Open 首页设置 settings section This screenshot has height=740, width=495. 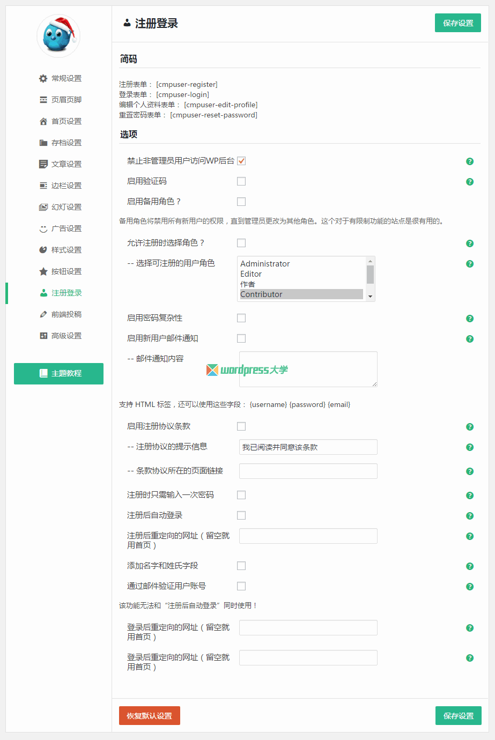pyautogui.click(x=60, y=121)
